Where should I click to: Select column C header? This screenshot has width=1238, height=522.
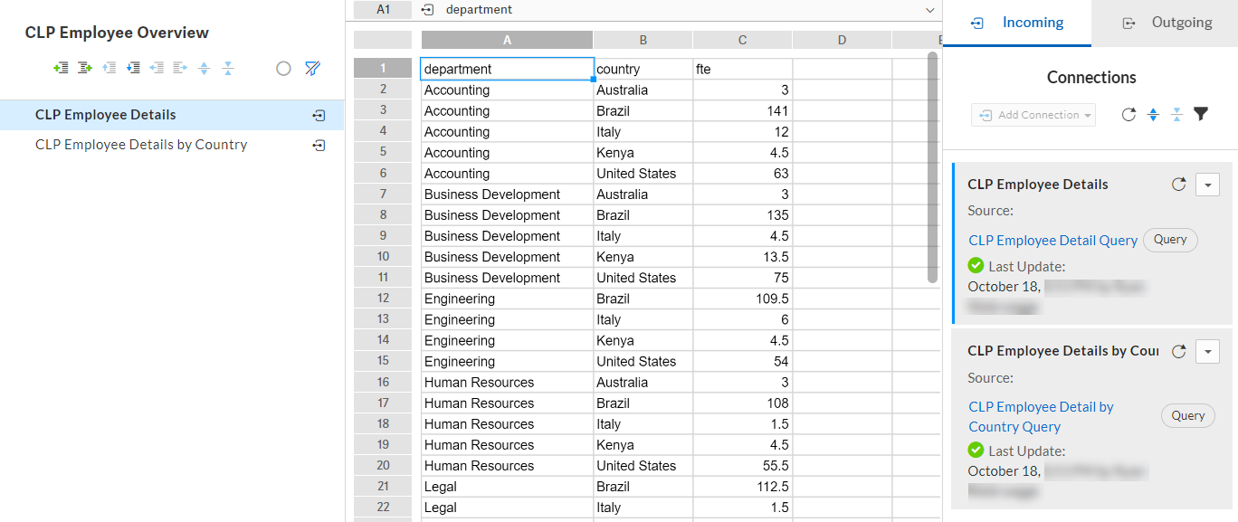tap(743, 40)
